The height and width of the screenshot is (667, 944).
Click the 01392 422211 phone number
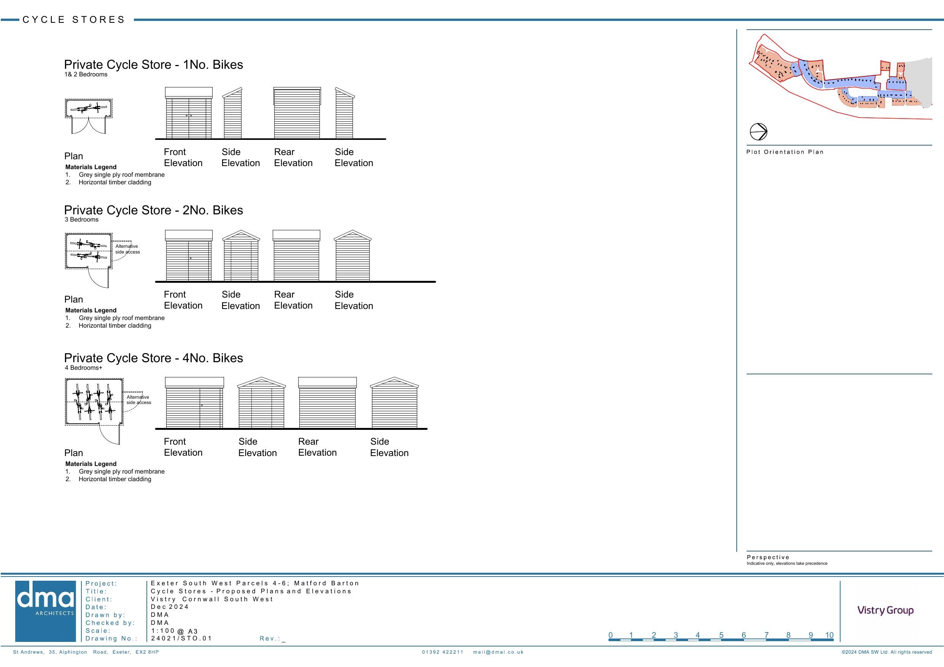(442, 652)
